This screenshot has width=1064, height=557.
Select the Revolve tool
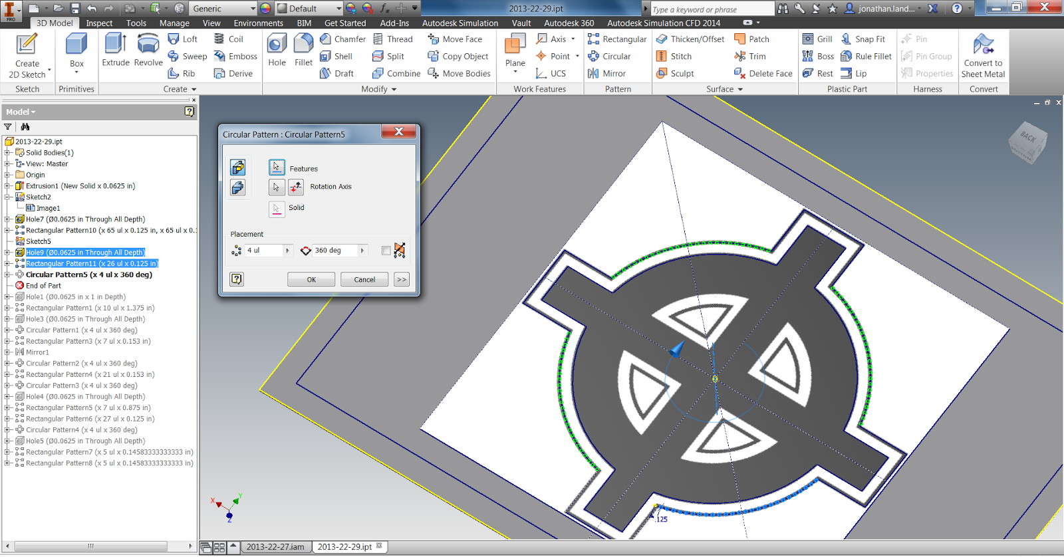click(148, 51)
